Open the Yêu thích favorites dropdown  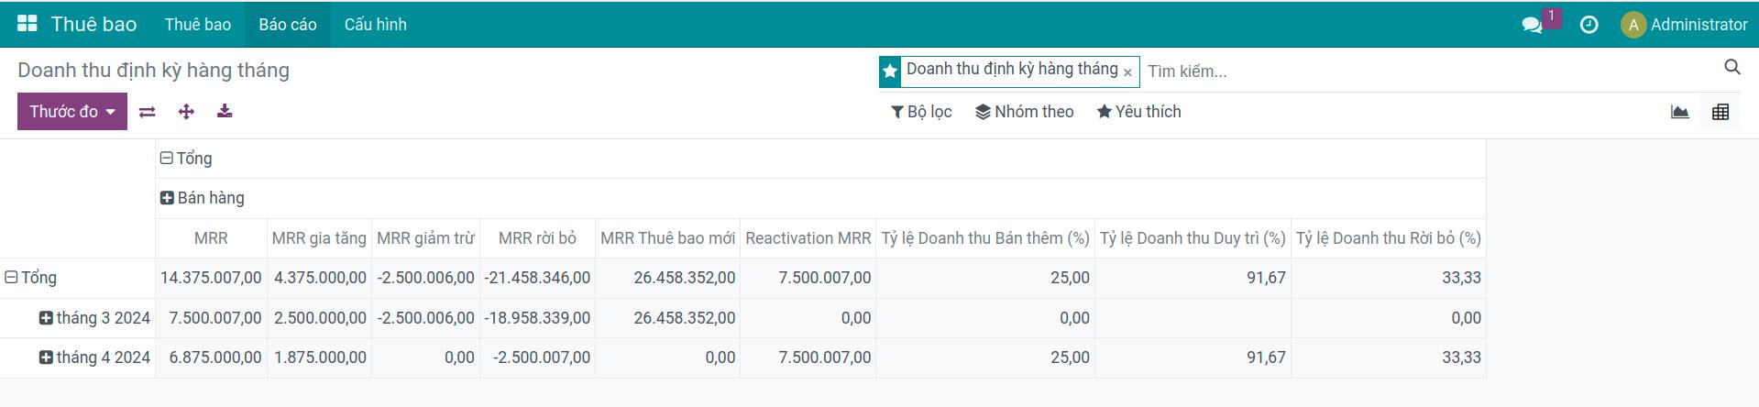pos(1139,112)
